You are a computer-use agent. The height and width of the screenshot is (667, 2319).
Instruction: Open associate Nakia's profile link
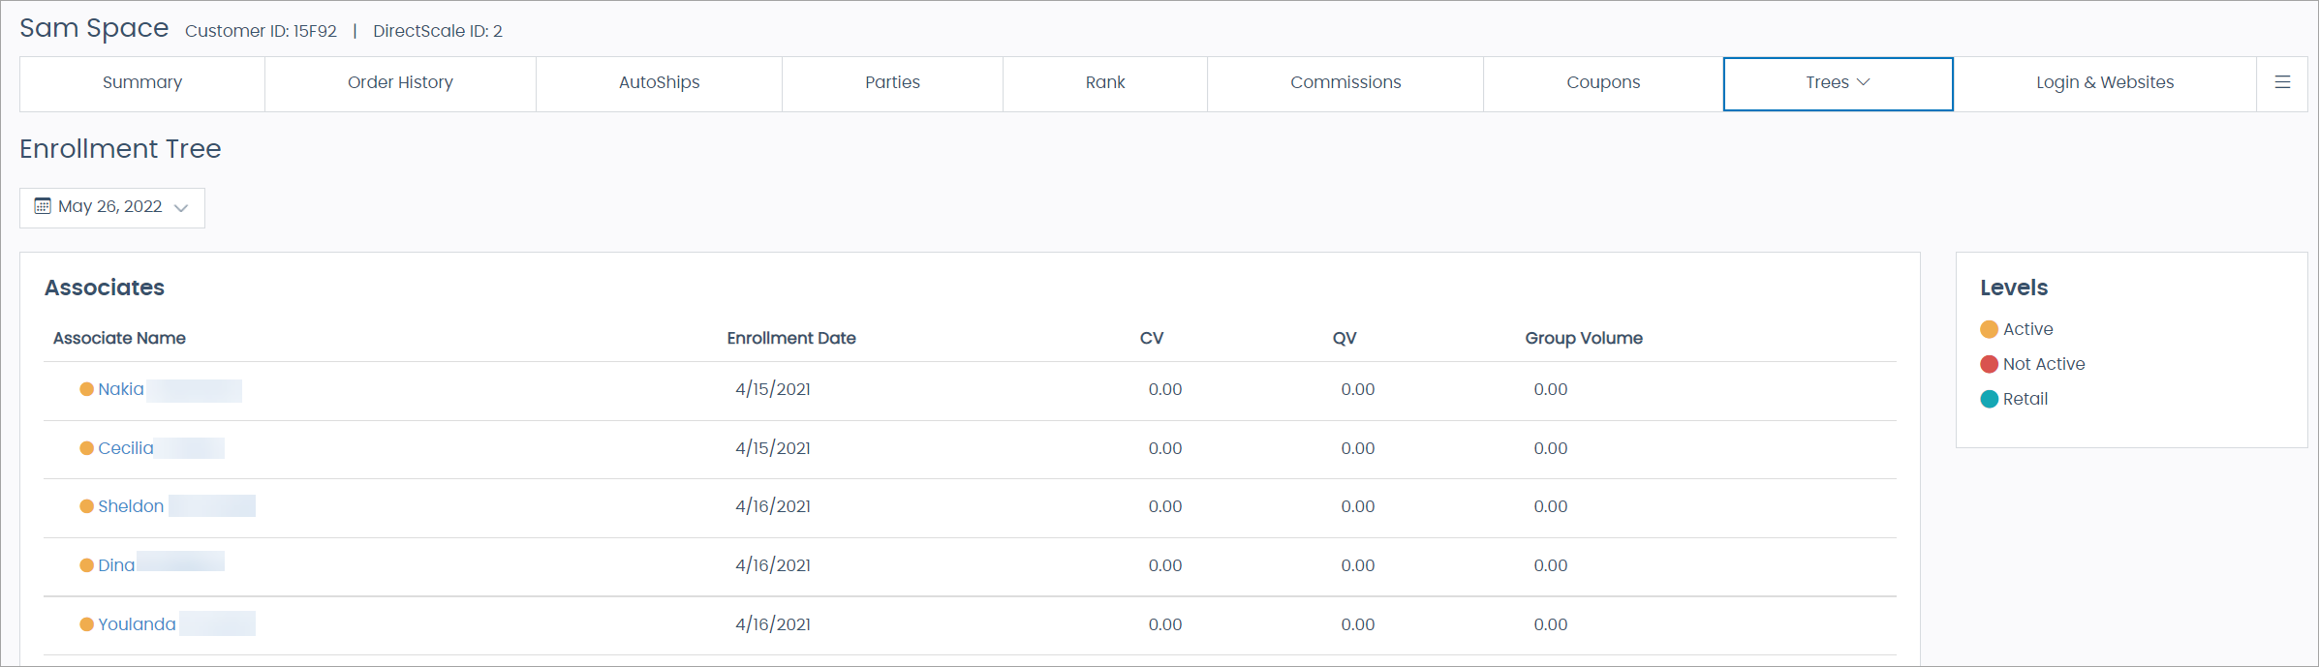click(x=121, y=389)
